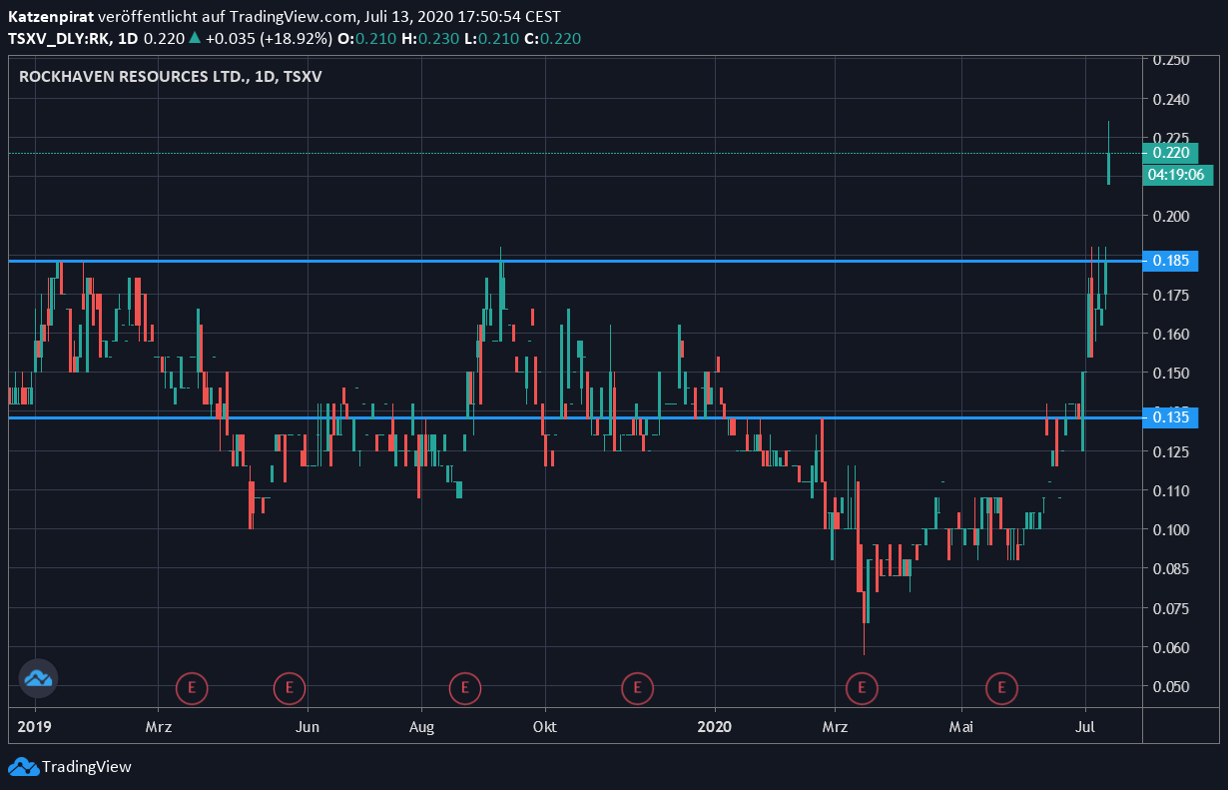Viewport: 1228px width, 790px height.
Task: Select the 0.135 blue price label
Action: coord(1170,416)
